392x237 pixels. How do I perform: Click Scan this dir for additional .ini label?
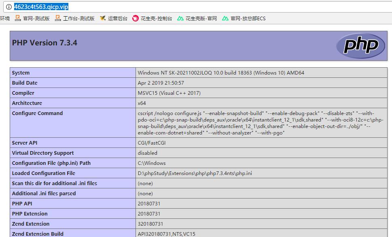click(55, 183)
